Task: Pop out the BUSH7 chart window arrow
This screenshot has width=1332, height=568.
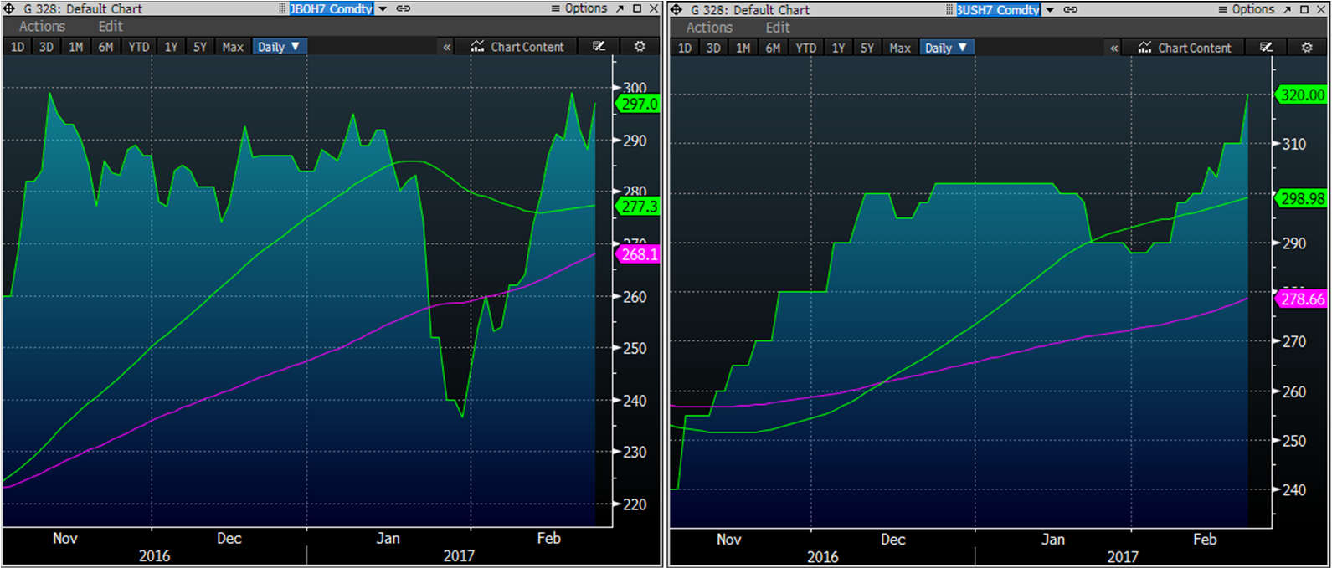Action: pos(1288,9)
